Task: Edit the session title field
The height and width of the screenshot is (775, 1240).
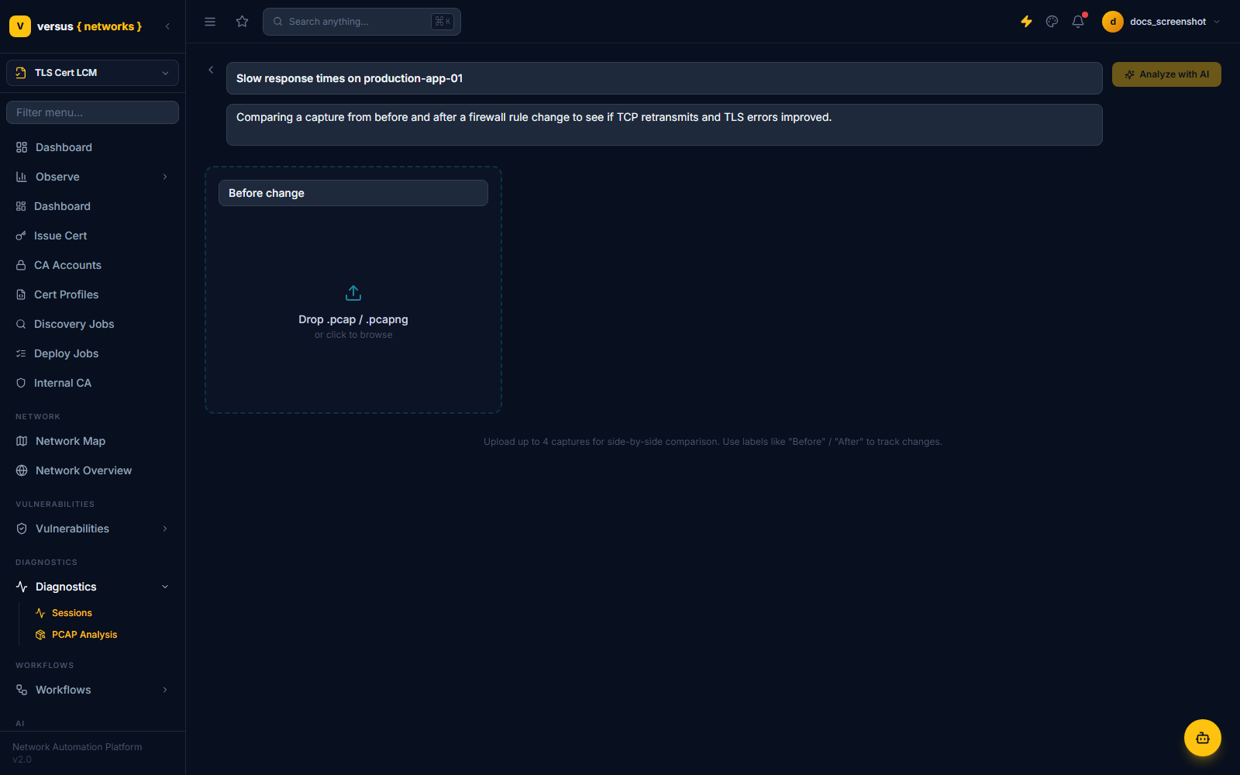Action: (x=664, y=78)
